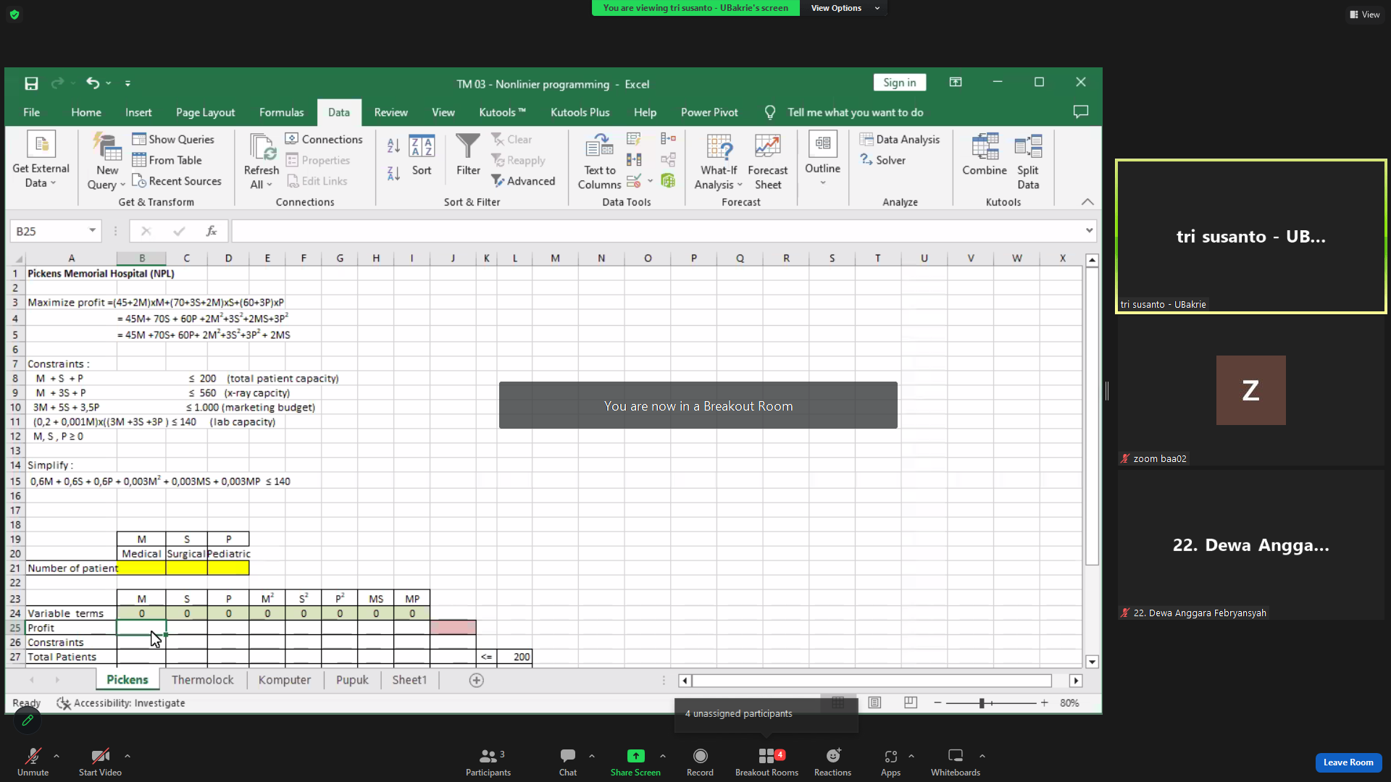Screen dimensions: 1391x782
Task: Switch to Page Break Preview in status bar
Action: tap(911, 702)
